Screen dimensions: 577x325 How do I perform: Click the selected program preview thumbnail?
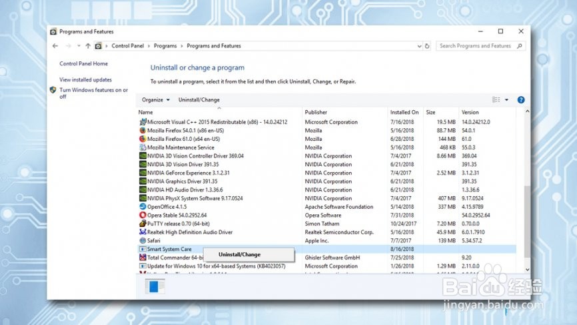coord(155,286)
